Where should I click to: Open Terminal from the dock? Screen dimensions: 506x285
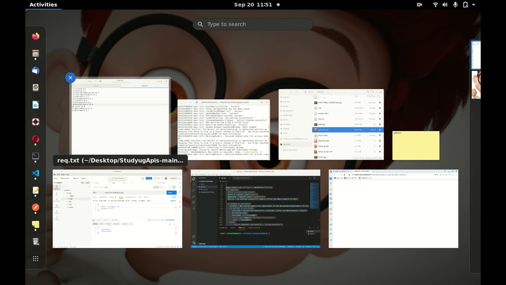[x=36, y=156]
